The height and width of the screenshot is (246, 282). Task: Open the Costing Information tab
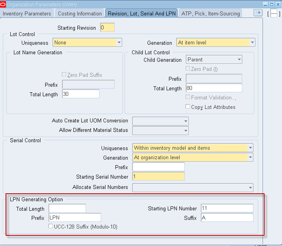[80, 13]
